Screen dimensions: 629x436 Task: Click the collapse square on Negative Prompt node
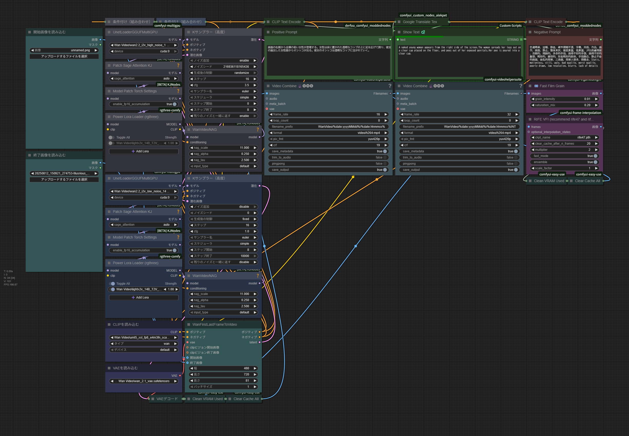530,32
